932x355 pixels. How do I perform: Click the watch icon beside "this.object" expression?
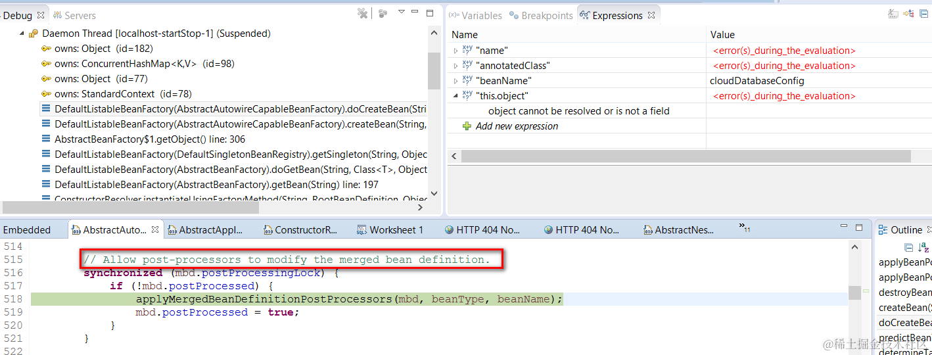pyautogui.click(x=467, y=95)
